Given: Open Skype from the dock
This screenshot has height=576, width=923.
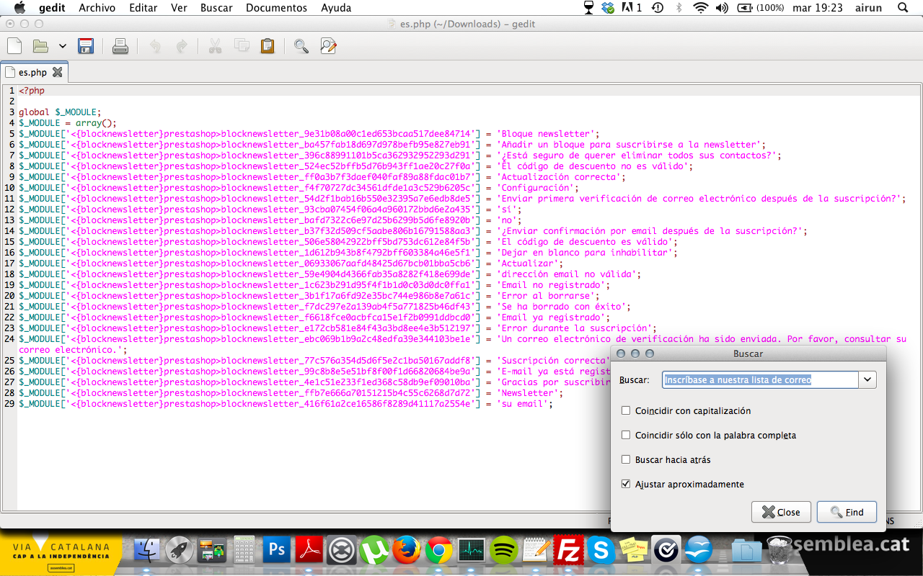Looking at the screenshot, I should 601,551.
